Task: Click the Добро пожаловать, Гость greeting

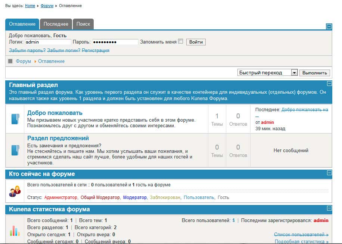Action: point(37,36)
